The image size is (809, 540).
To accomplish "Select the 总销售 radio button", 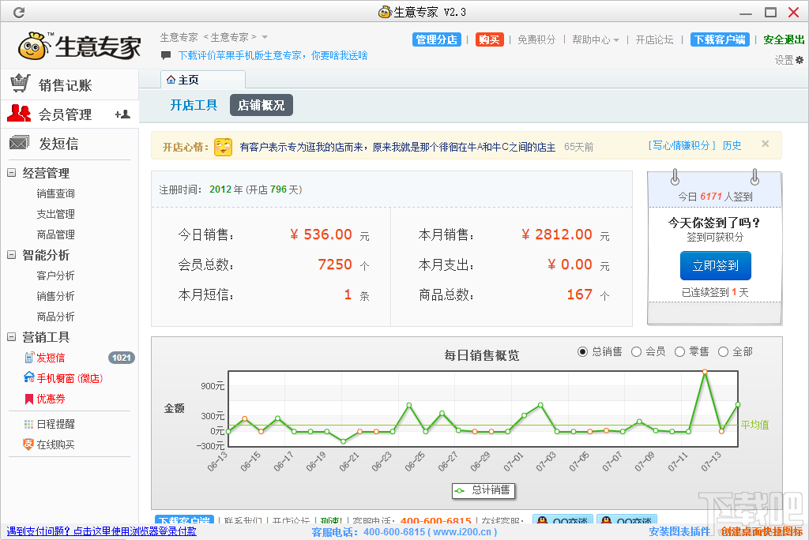I will coord(582,352).
